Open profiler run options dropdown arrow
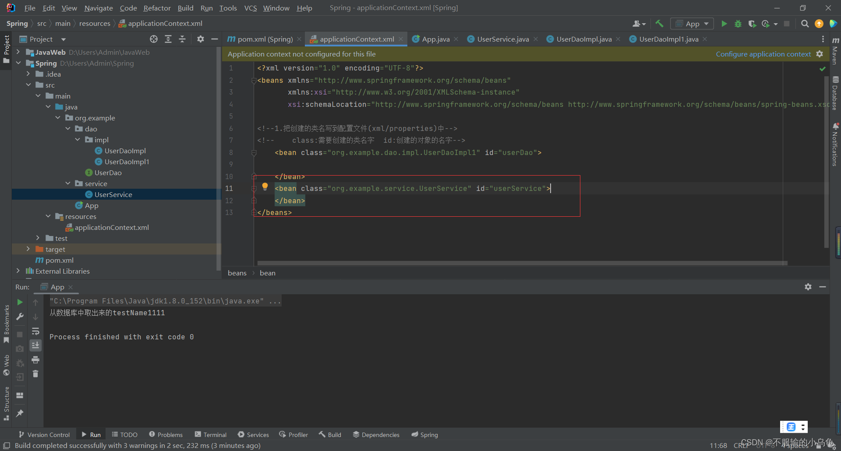The height and width of the screenshot is (451, 841). pos(776,24)
